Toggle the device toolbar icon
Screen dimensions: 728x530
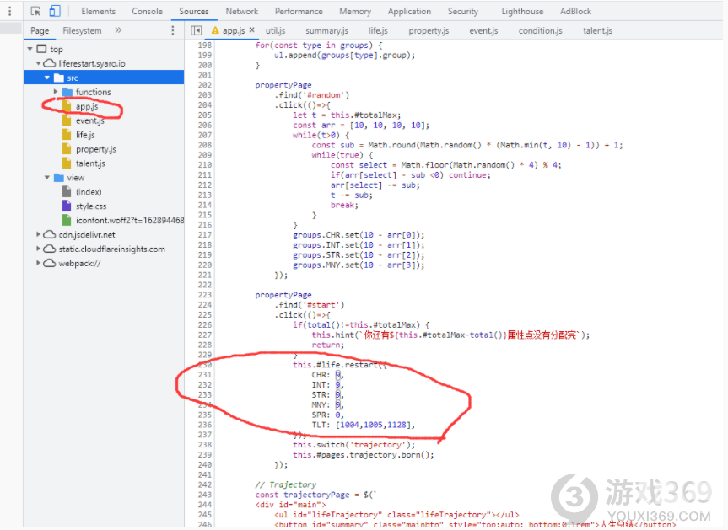55,11
